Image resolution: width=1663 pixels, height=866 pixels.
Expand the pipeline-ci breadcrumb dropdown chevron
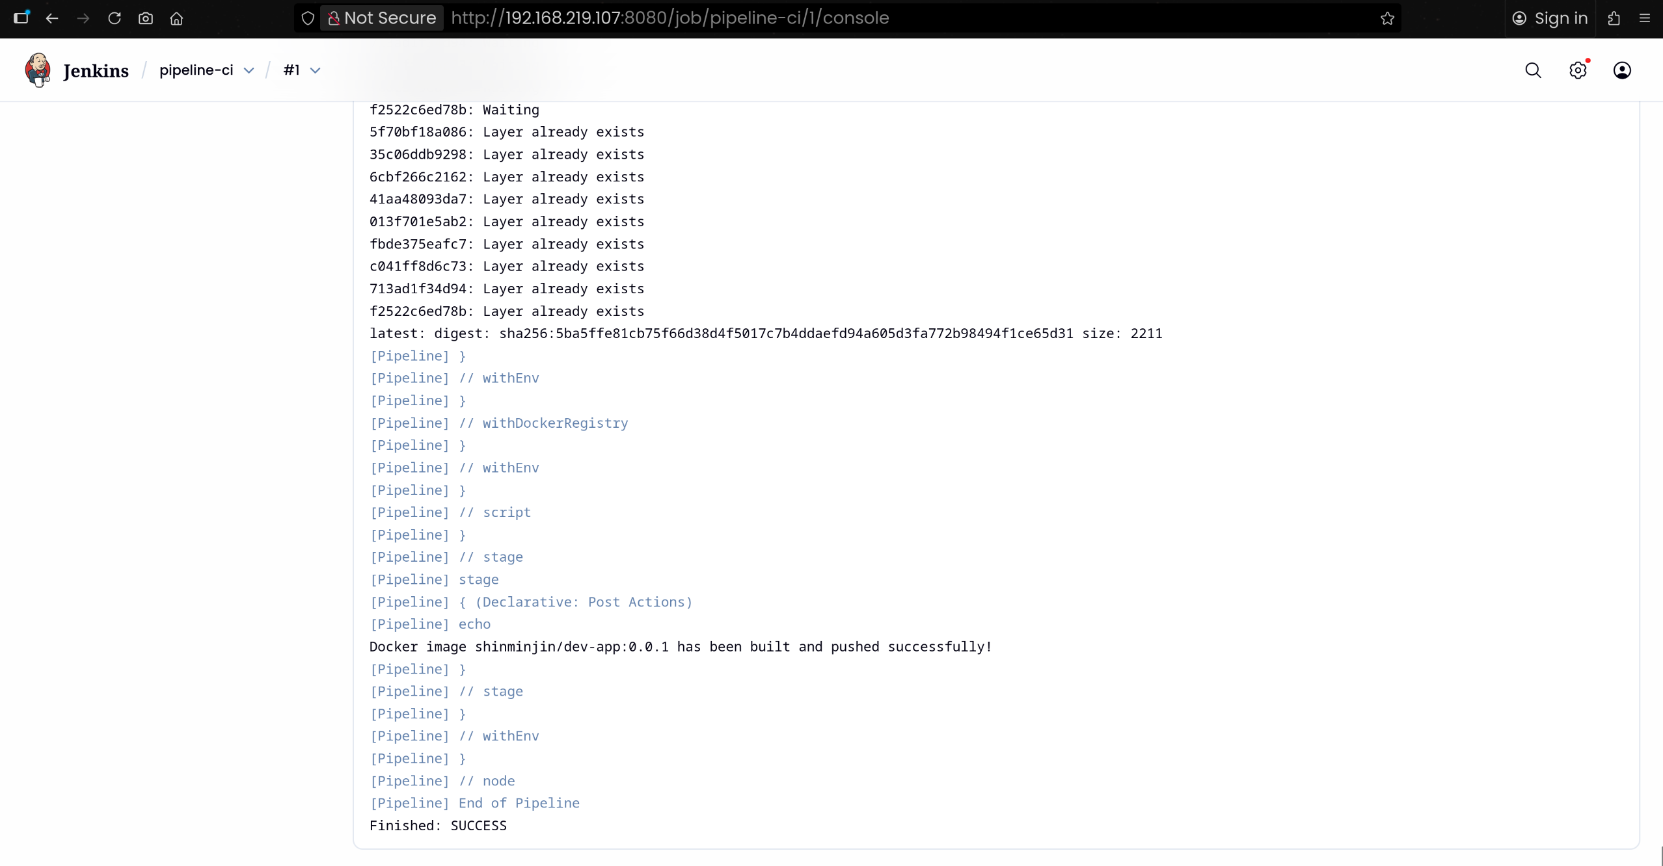coord(249,70)
